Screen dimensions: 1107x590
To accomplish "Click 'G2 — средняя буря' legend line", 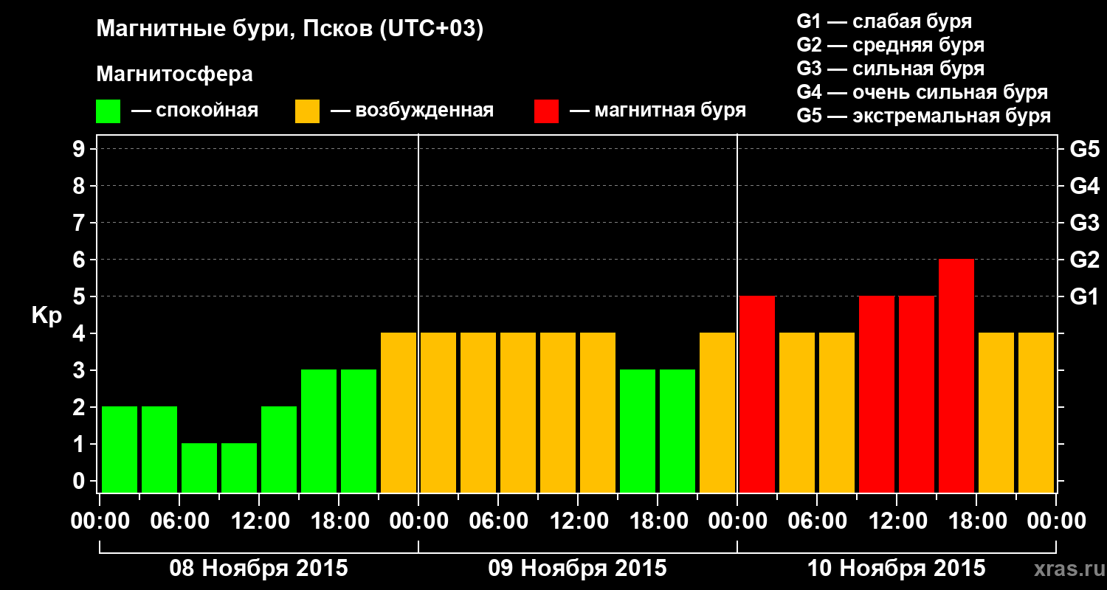I will click(891, 45).
